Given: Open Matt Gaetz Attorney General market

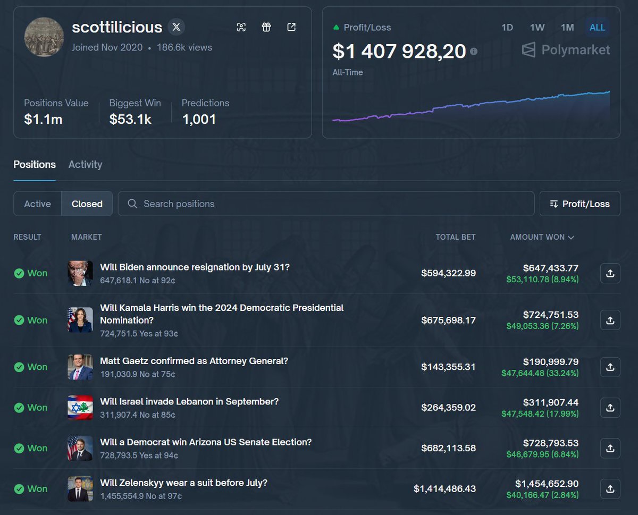Looking at the screenshot, I should (194, 361).
